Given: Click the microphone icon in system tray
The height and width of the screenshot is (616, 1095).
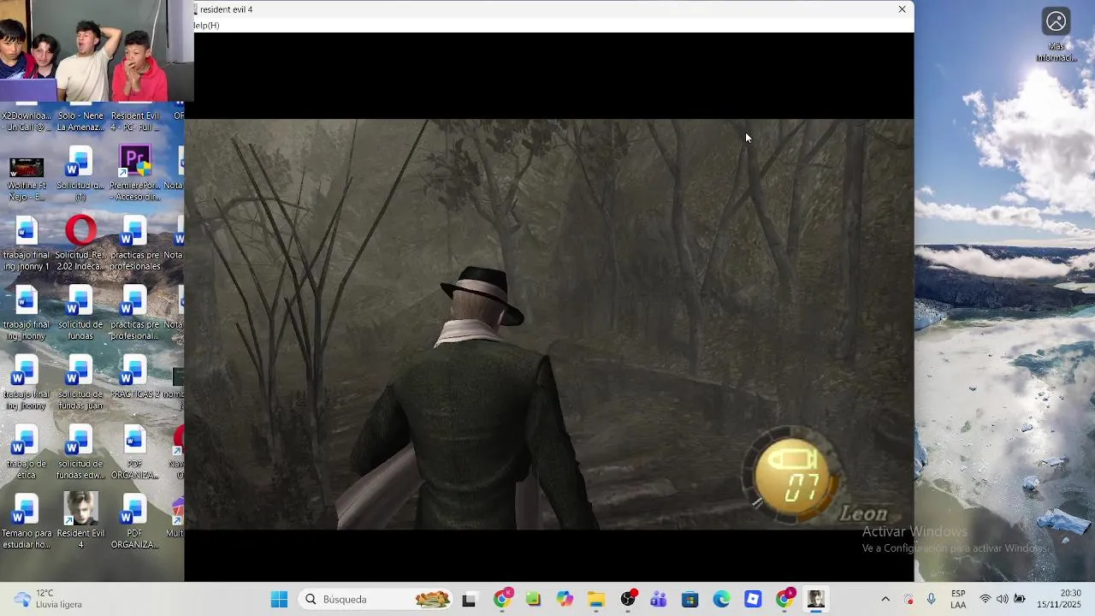Looking at the screenshot, I should 932,599.
